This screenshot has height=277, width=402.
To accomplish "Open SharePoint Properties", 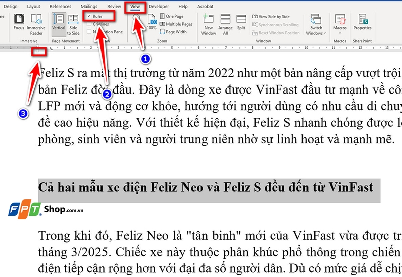I will click(x=362, y=22).
